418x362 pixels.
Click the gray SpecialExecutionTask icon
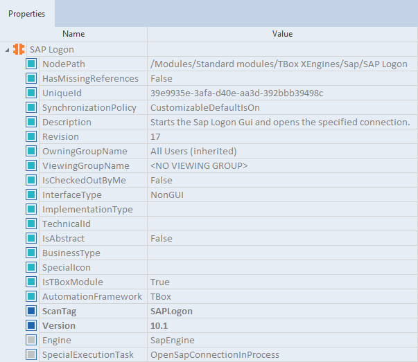[x=31, y=354]
